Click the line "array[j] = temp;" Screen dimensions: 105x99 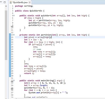(42, 56)
